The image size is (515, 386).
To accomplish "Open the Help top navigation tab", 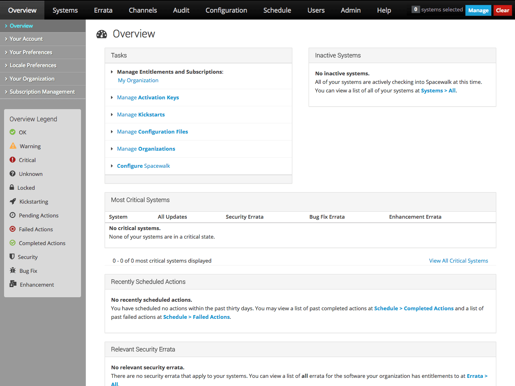I will tap(384, 10).
